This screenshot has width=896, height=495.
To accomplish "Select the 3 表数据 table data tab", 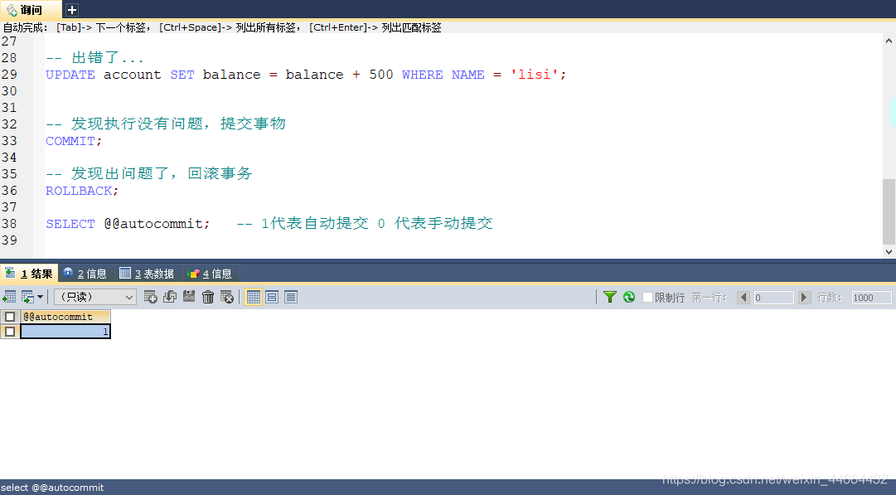I will (x=148, y=274).
